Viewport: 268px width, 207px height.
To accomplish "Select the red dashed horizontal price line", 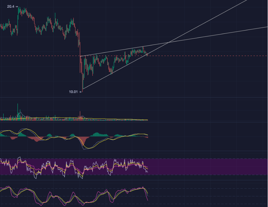I will [x=134, y=56].
